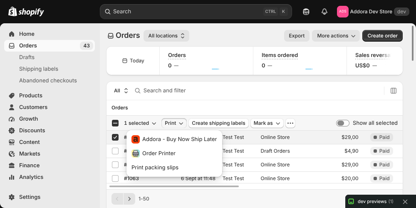Check the Draft Orders $4,90 row
Image resolution: width=416 pixels, height=208 pixels.
(115, 151)
